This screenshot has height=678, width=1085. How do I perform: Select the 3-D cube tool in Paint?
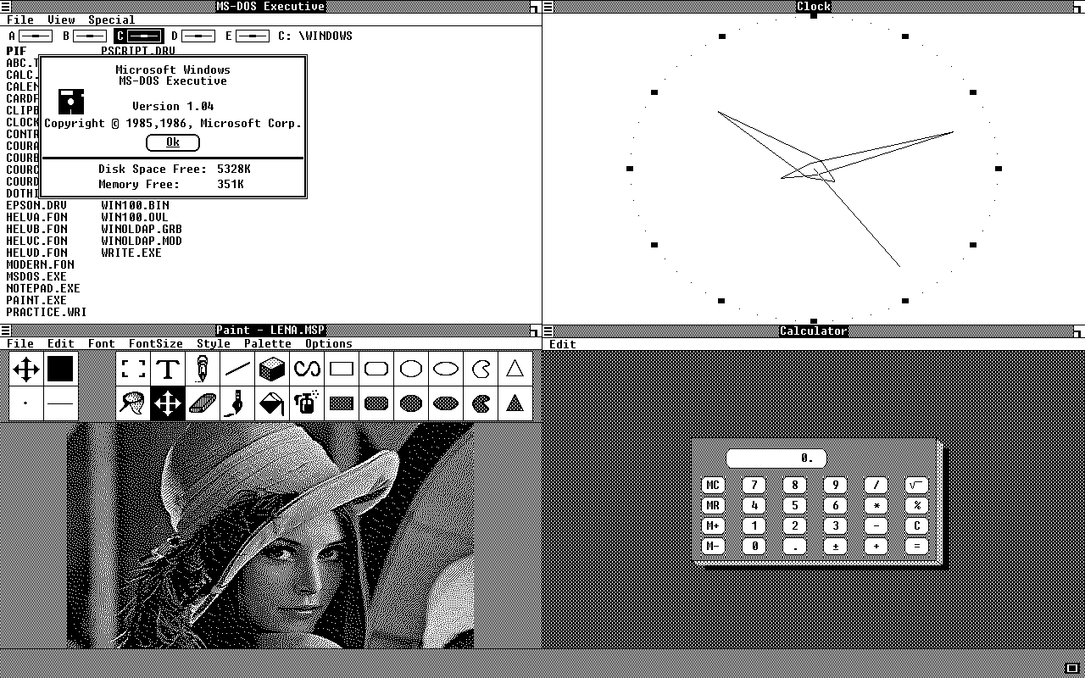click(272, 369)
